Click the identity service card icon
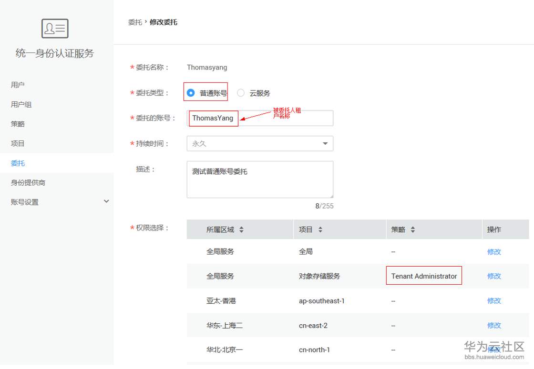This screenshot has height=369, width=534. (x=55, y=28)
